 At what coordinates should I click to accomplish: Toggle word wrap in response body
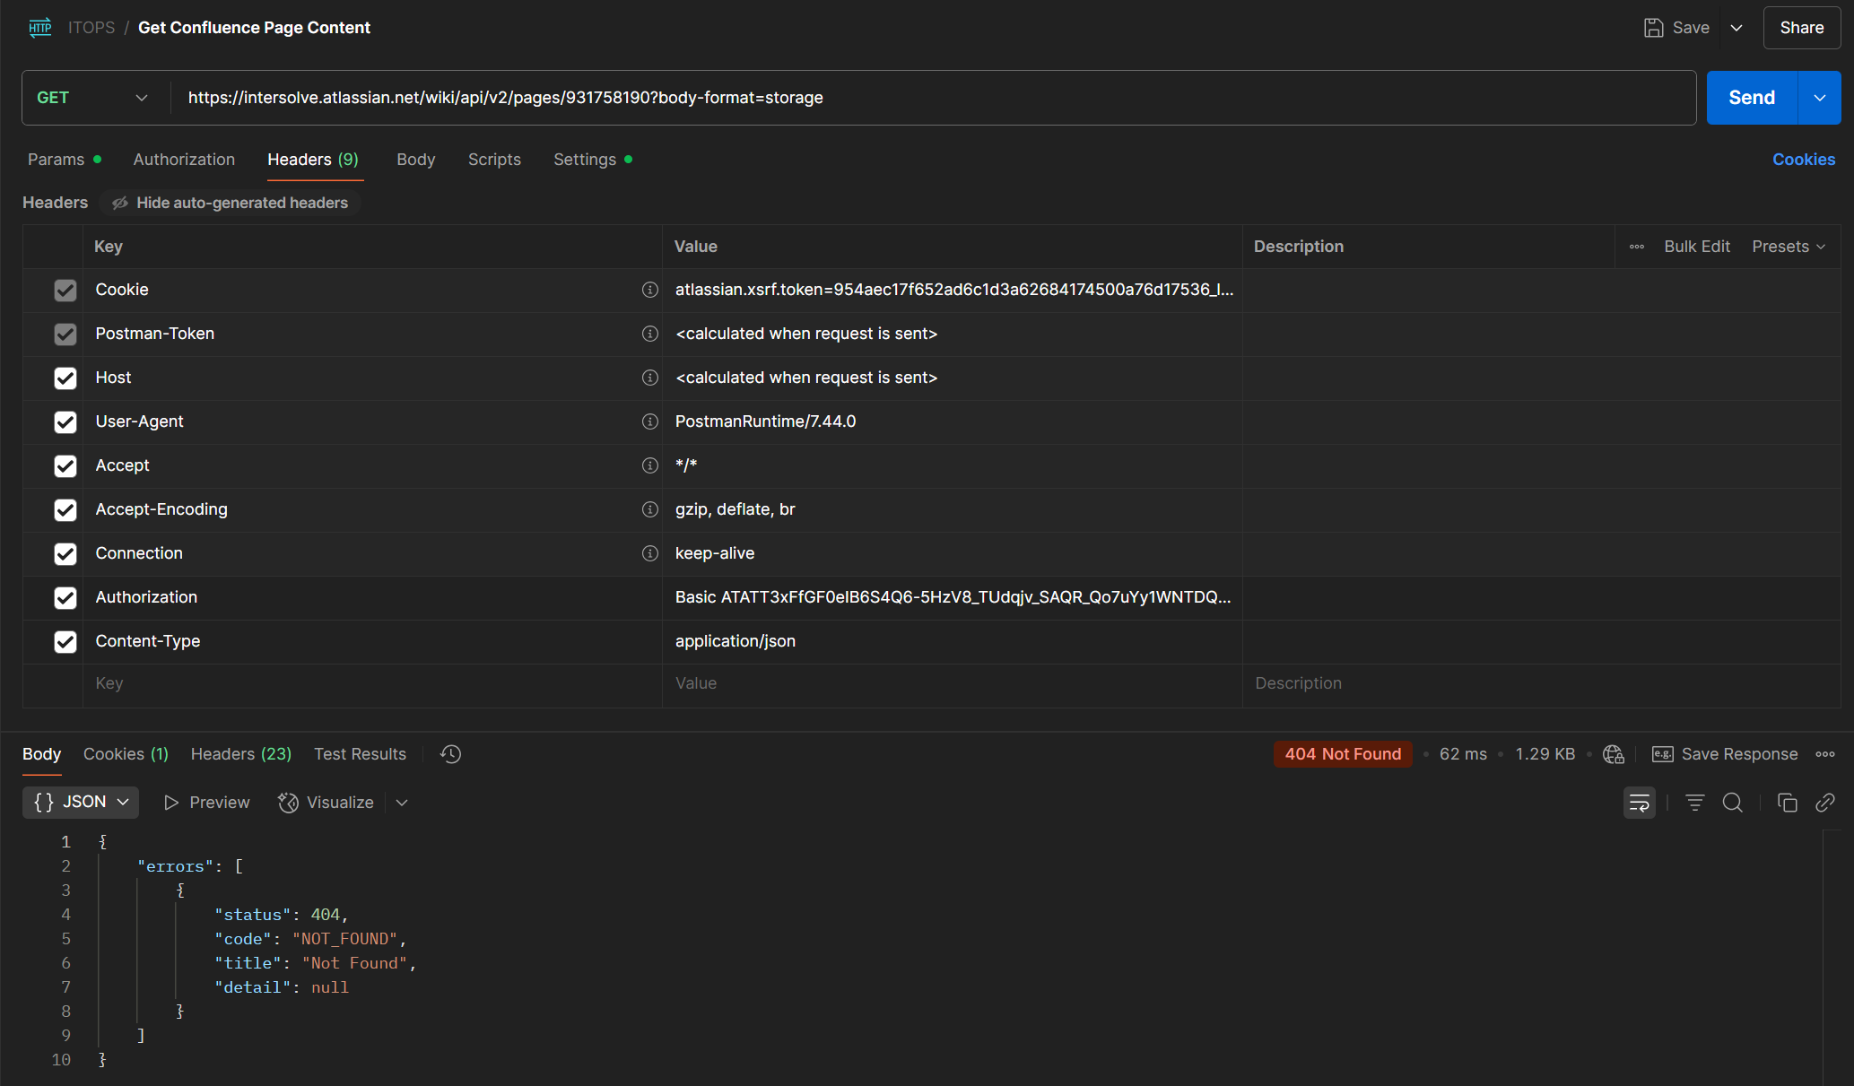click(x=1640, y=803)
